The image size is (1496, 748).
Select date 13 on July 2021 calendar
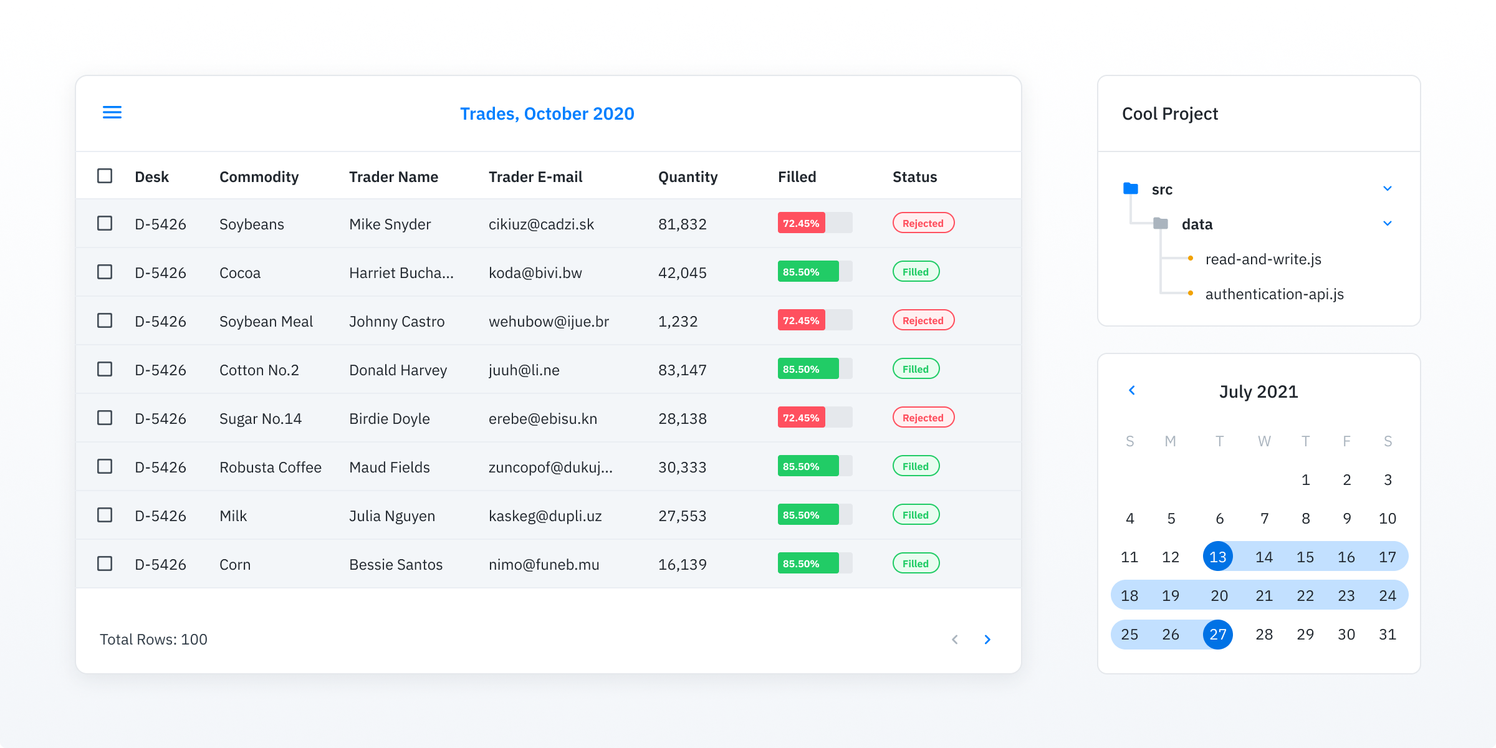pos(1217,556)
